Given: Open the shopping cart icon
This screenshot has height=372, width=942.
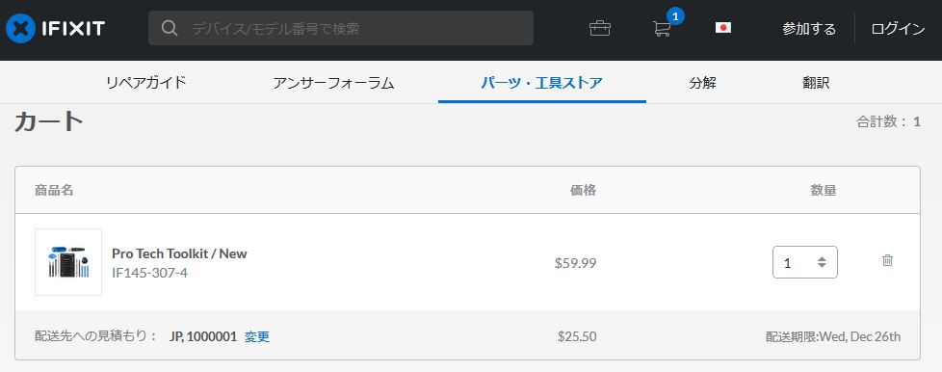Looking at the screenshot, I should pyautogui.click(x=662, y=28).
